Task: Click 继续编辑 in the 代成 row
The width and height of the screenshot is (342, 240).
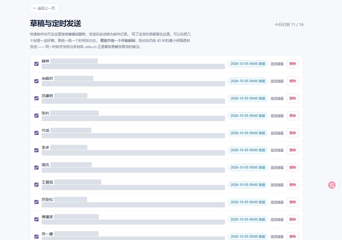Action: pyautogui.click(x=277, y=133)
